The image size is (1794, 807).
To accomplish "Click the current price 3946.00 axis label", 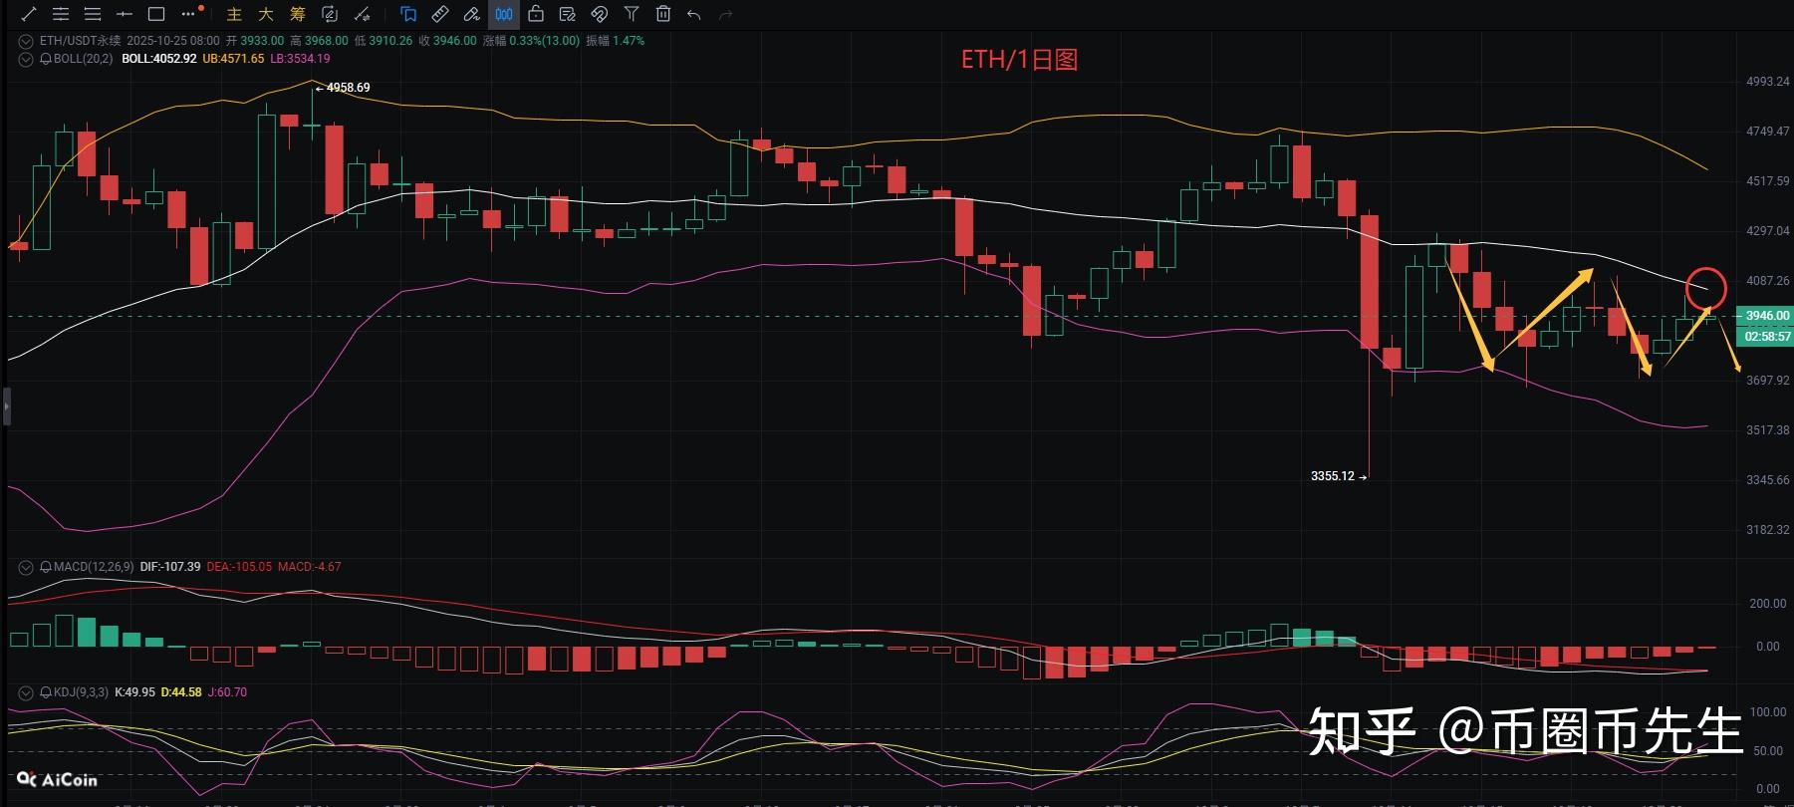I will point(1766,316).
